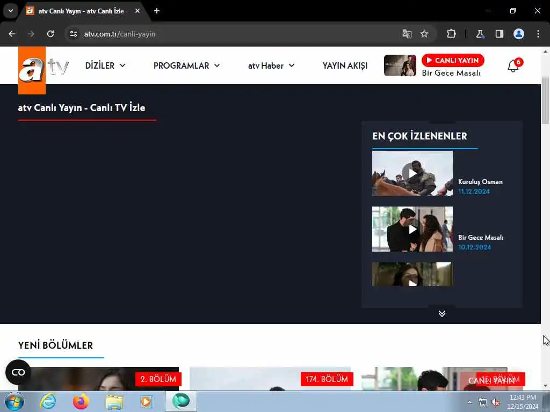Expand the DİZİLER menu
The width and height of the screenshot is (550, 412).
105,65
